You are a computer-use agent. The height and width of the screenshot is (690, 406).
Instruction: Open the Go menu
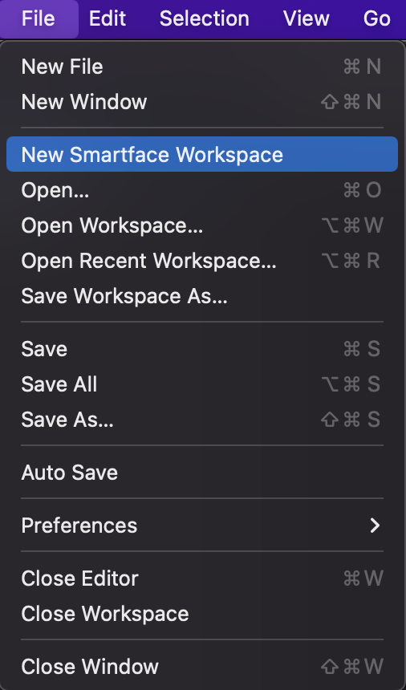pyautogui.click(x=377, y=18)
